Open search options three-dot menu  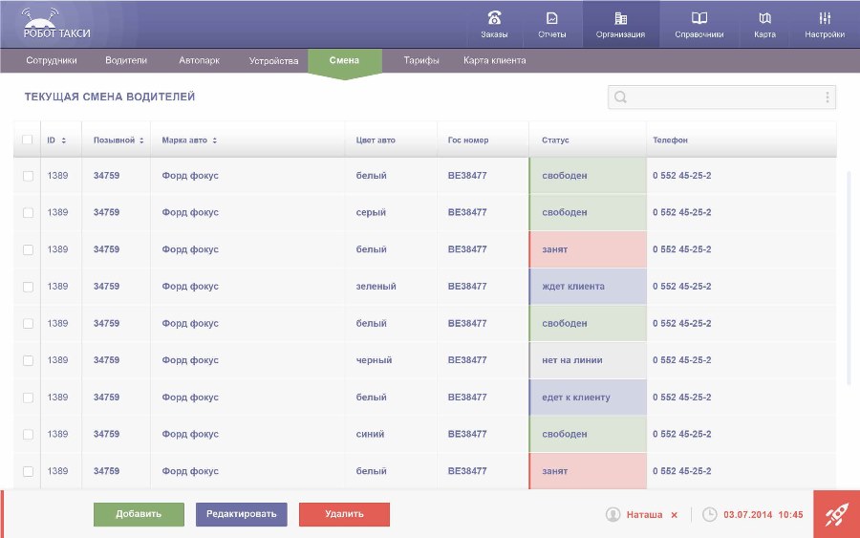(x=828, y=97)
